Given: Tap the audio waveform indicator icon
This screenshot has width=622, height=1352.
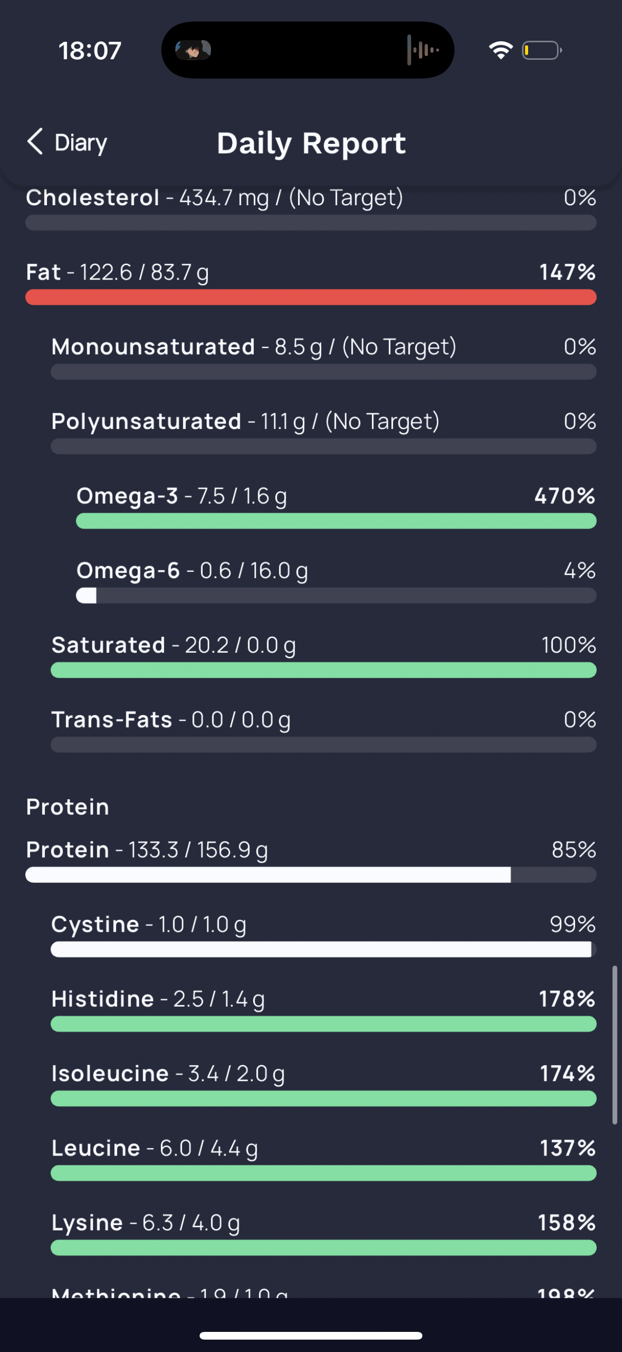Looking at the screenshot, I should [422, 51].
